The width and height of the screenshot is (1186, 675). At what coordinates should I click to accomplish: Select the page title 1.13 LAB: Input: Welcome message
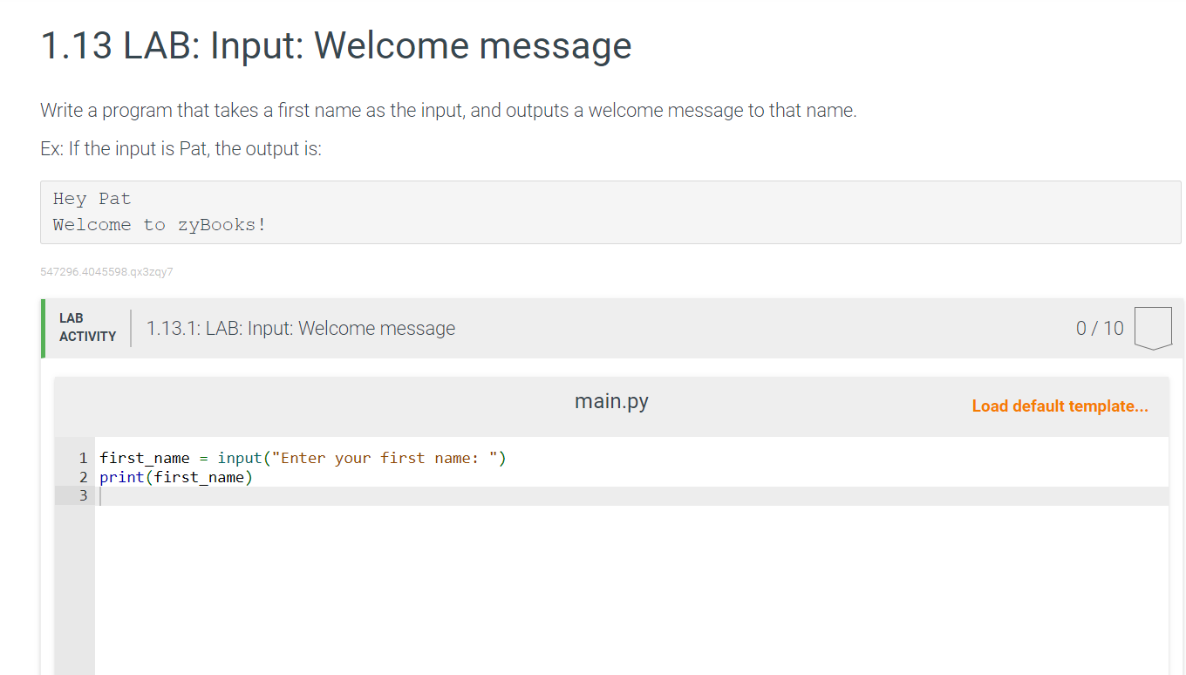pos(335,45)
